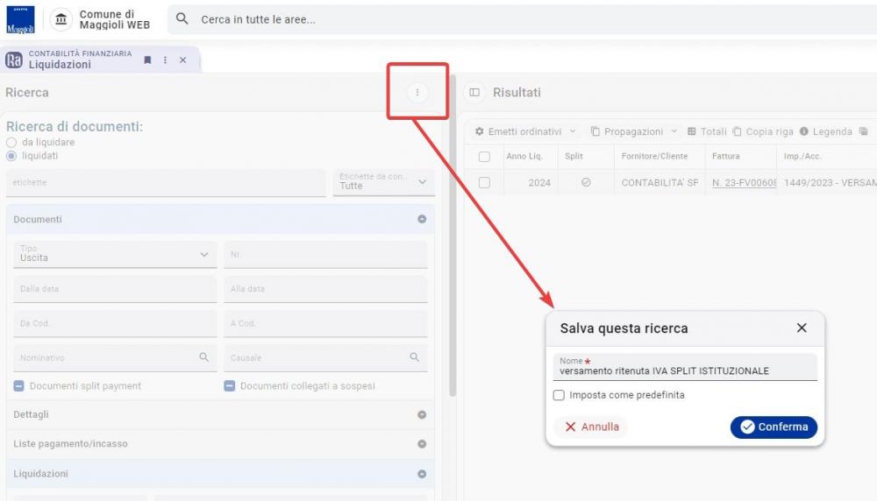Click Conferma to save the search
The width and height of the screenshot is (877, 501).
774,427
